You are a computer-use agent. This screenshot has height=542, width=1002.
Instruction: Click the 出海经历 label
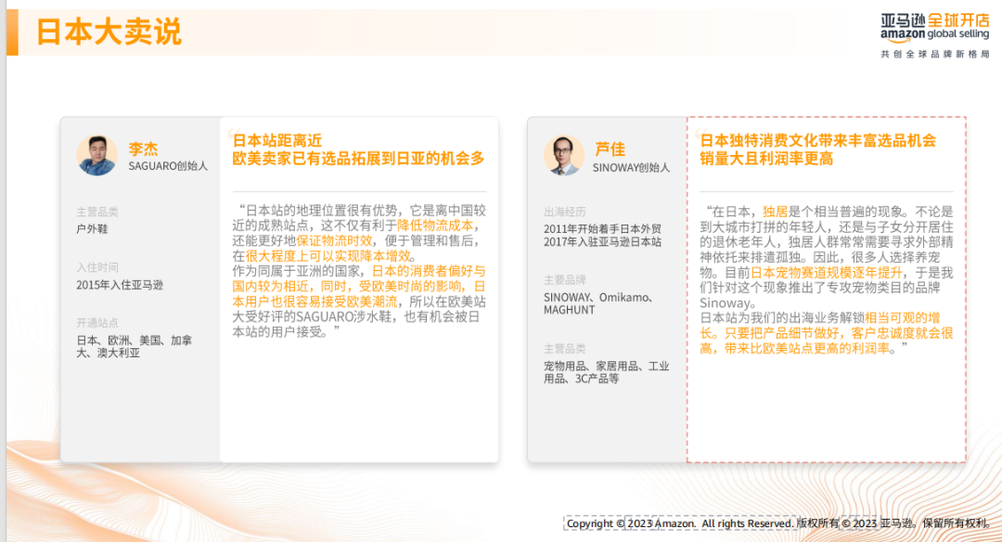click(x=564, y=212)
